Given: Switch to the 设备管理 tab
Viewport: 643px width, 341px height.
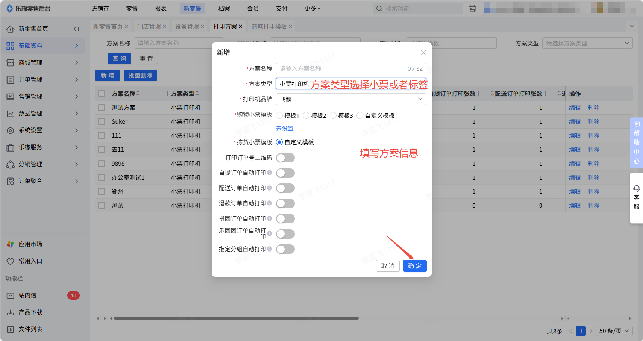Looking at the screenshot, I should [x=187, y=26].
